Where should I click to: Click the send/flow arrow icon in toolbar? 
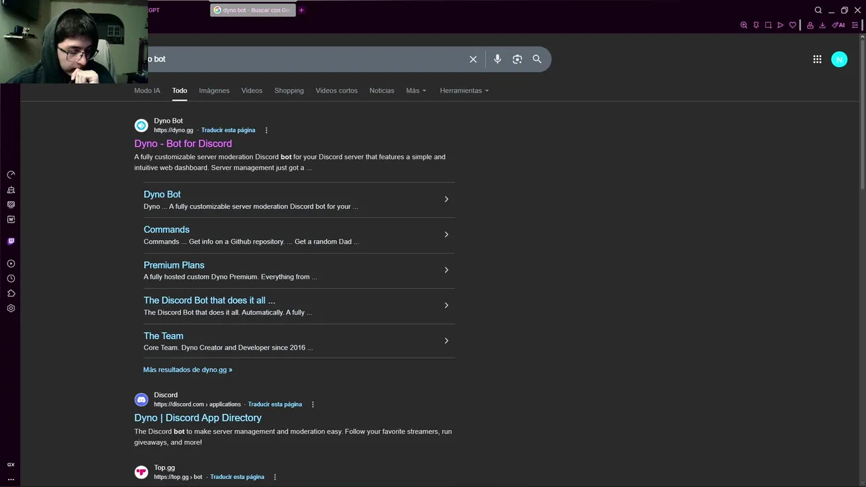click(780, 25)
